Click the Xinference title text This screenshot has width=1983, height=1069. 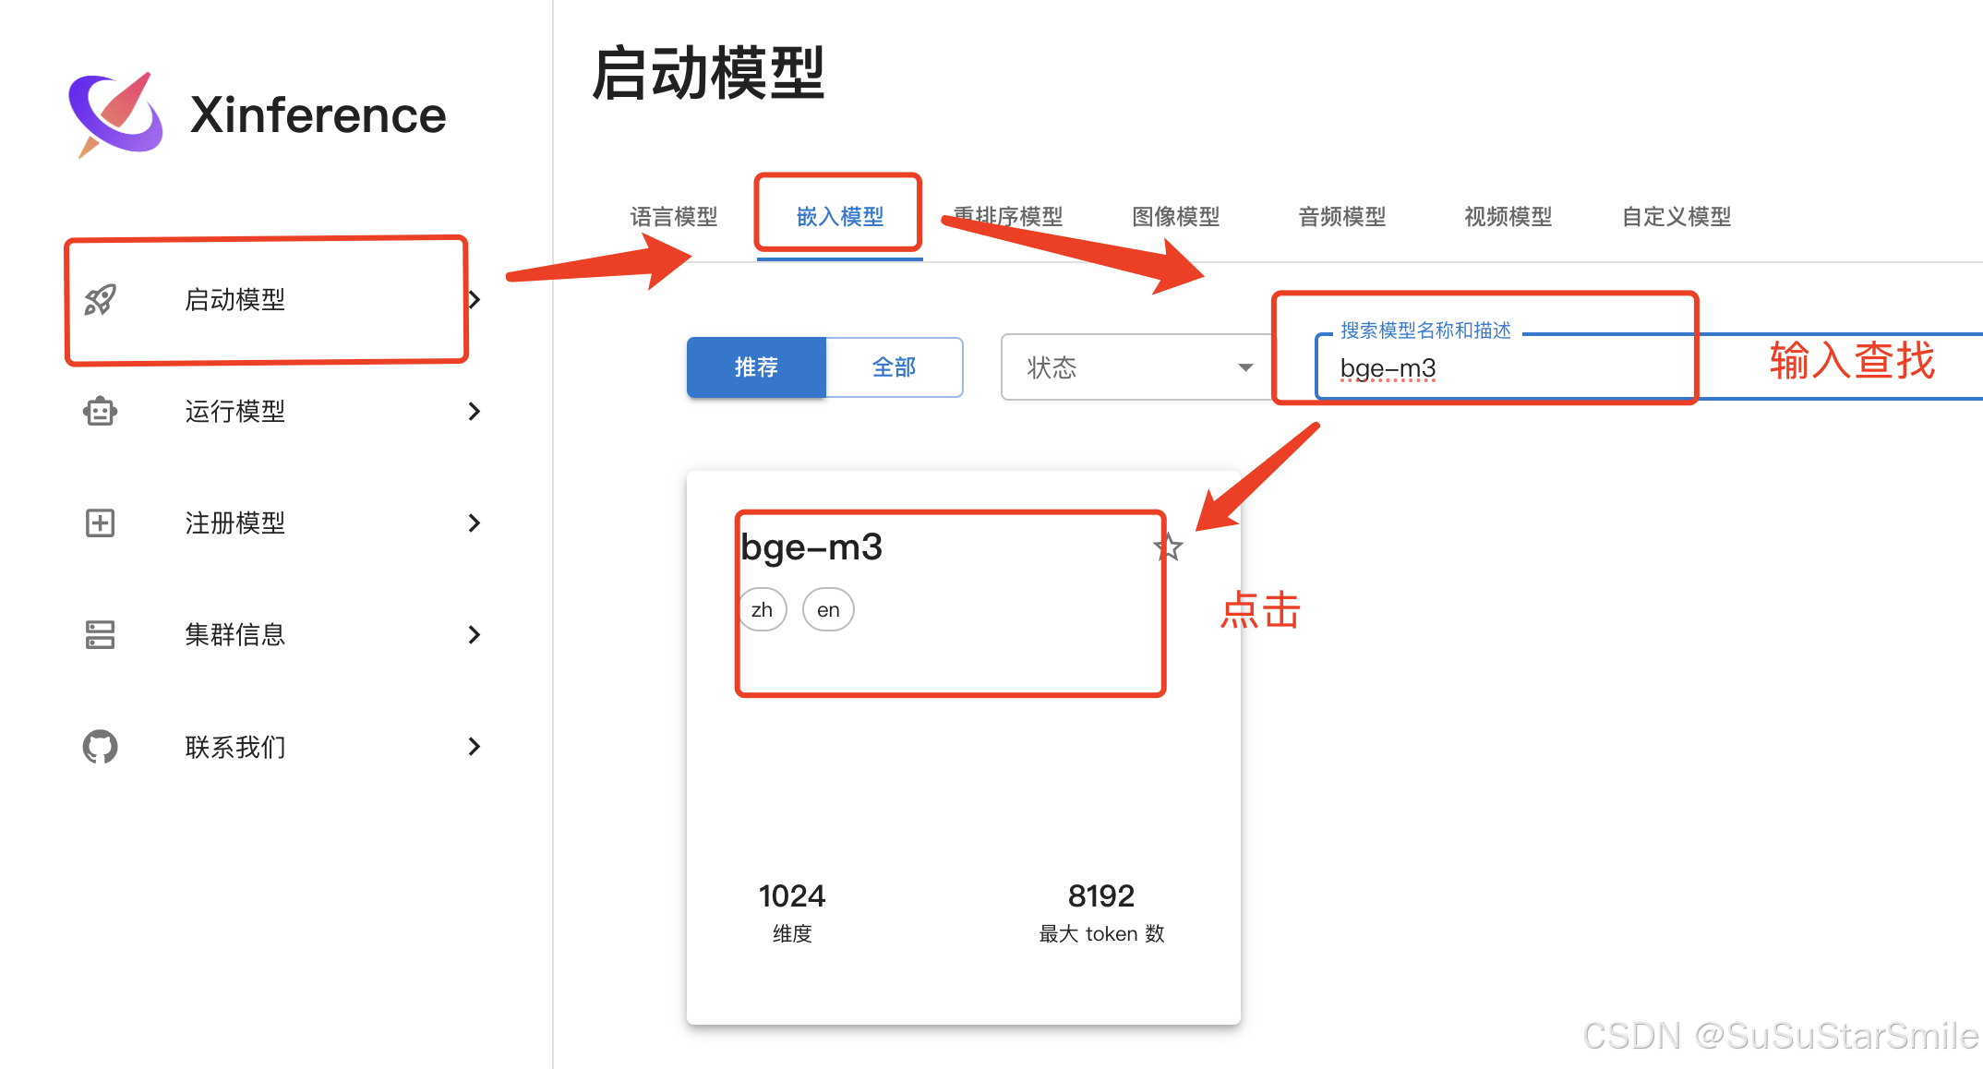[x=318, y=115]
